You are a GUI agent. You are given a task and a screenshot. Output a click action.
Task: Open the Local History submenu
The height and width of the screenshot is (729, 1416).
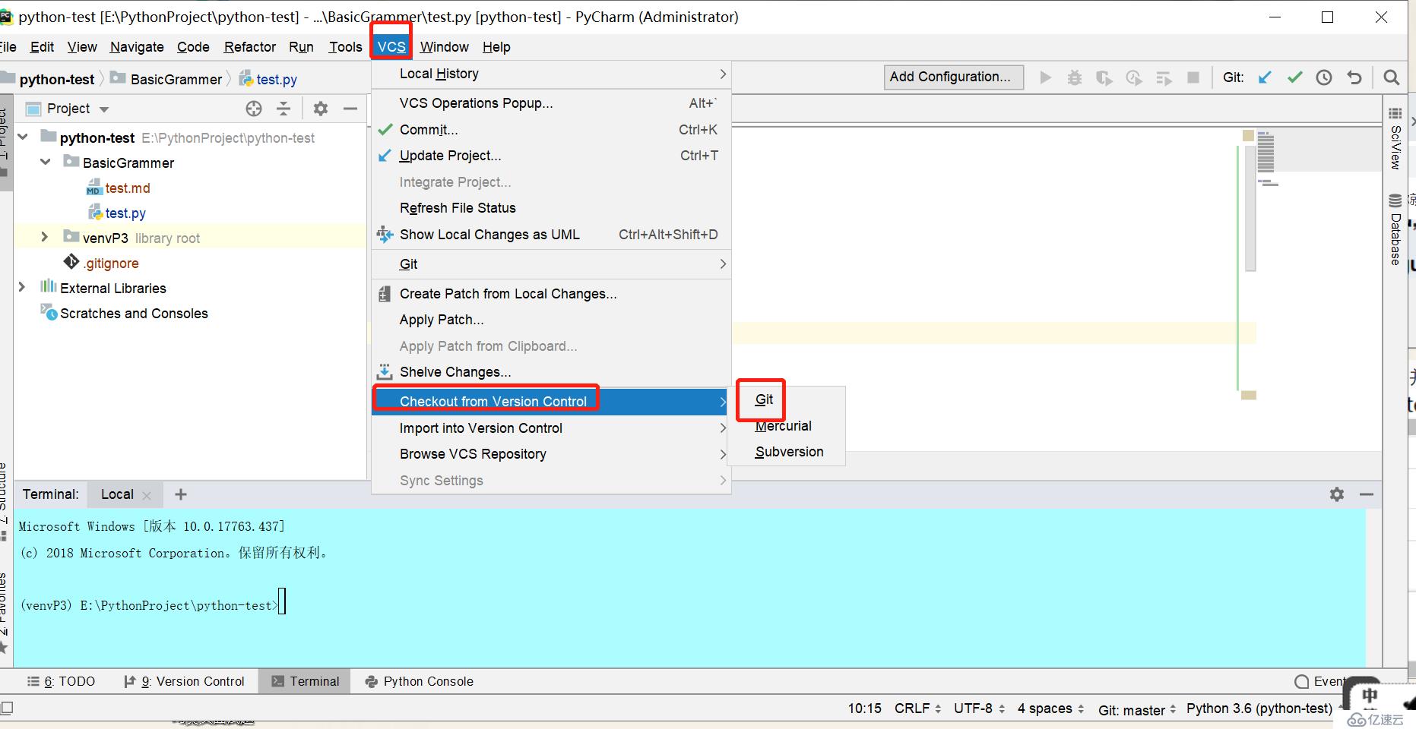[551, 74]
